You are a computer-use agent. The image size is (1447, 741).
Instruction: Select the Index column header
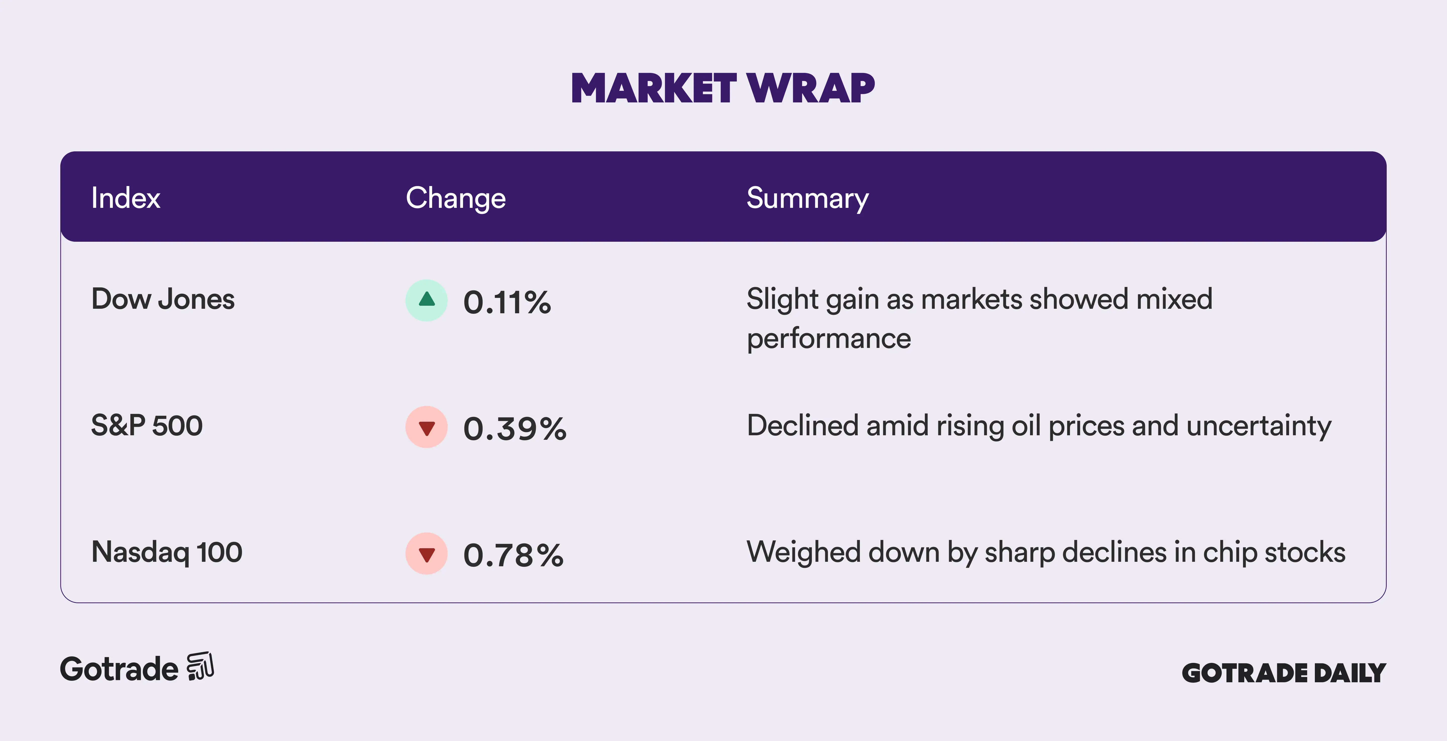[126, 198]
